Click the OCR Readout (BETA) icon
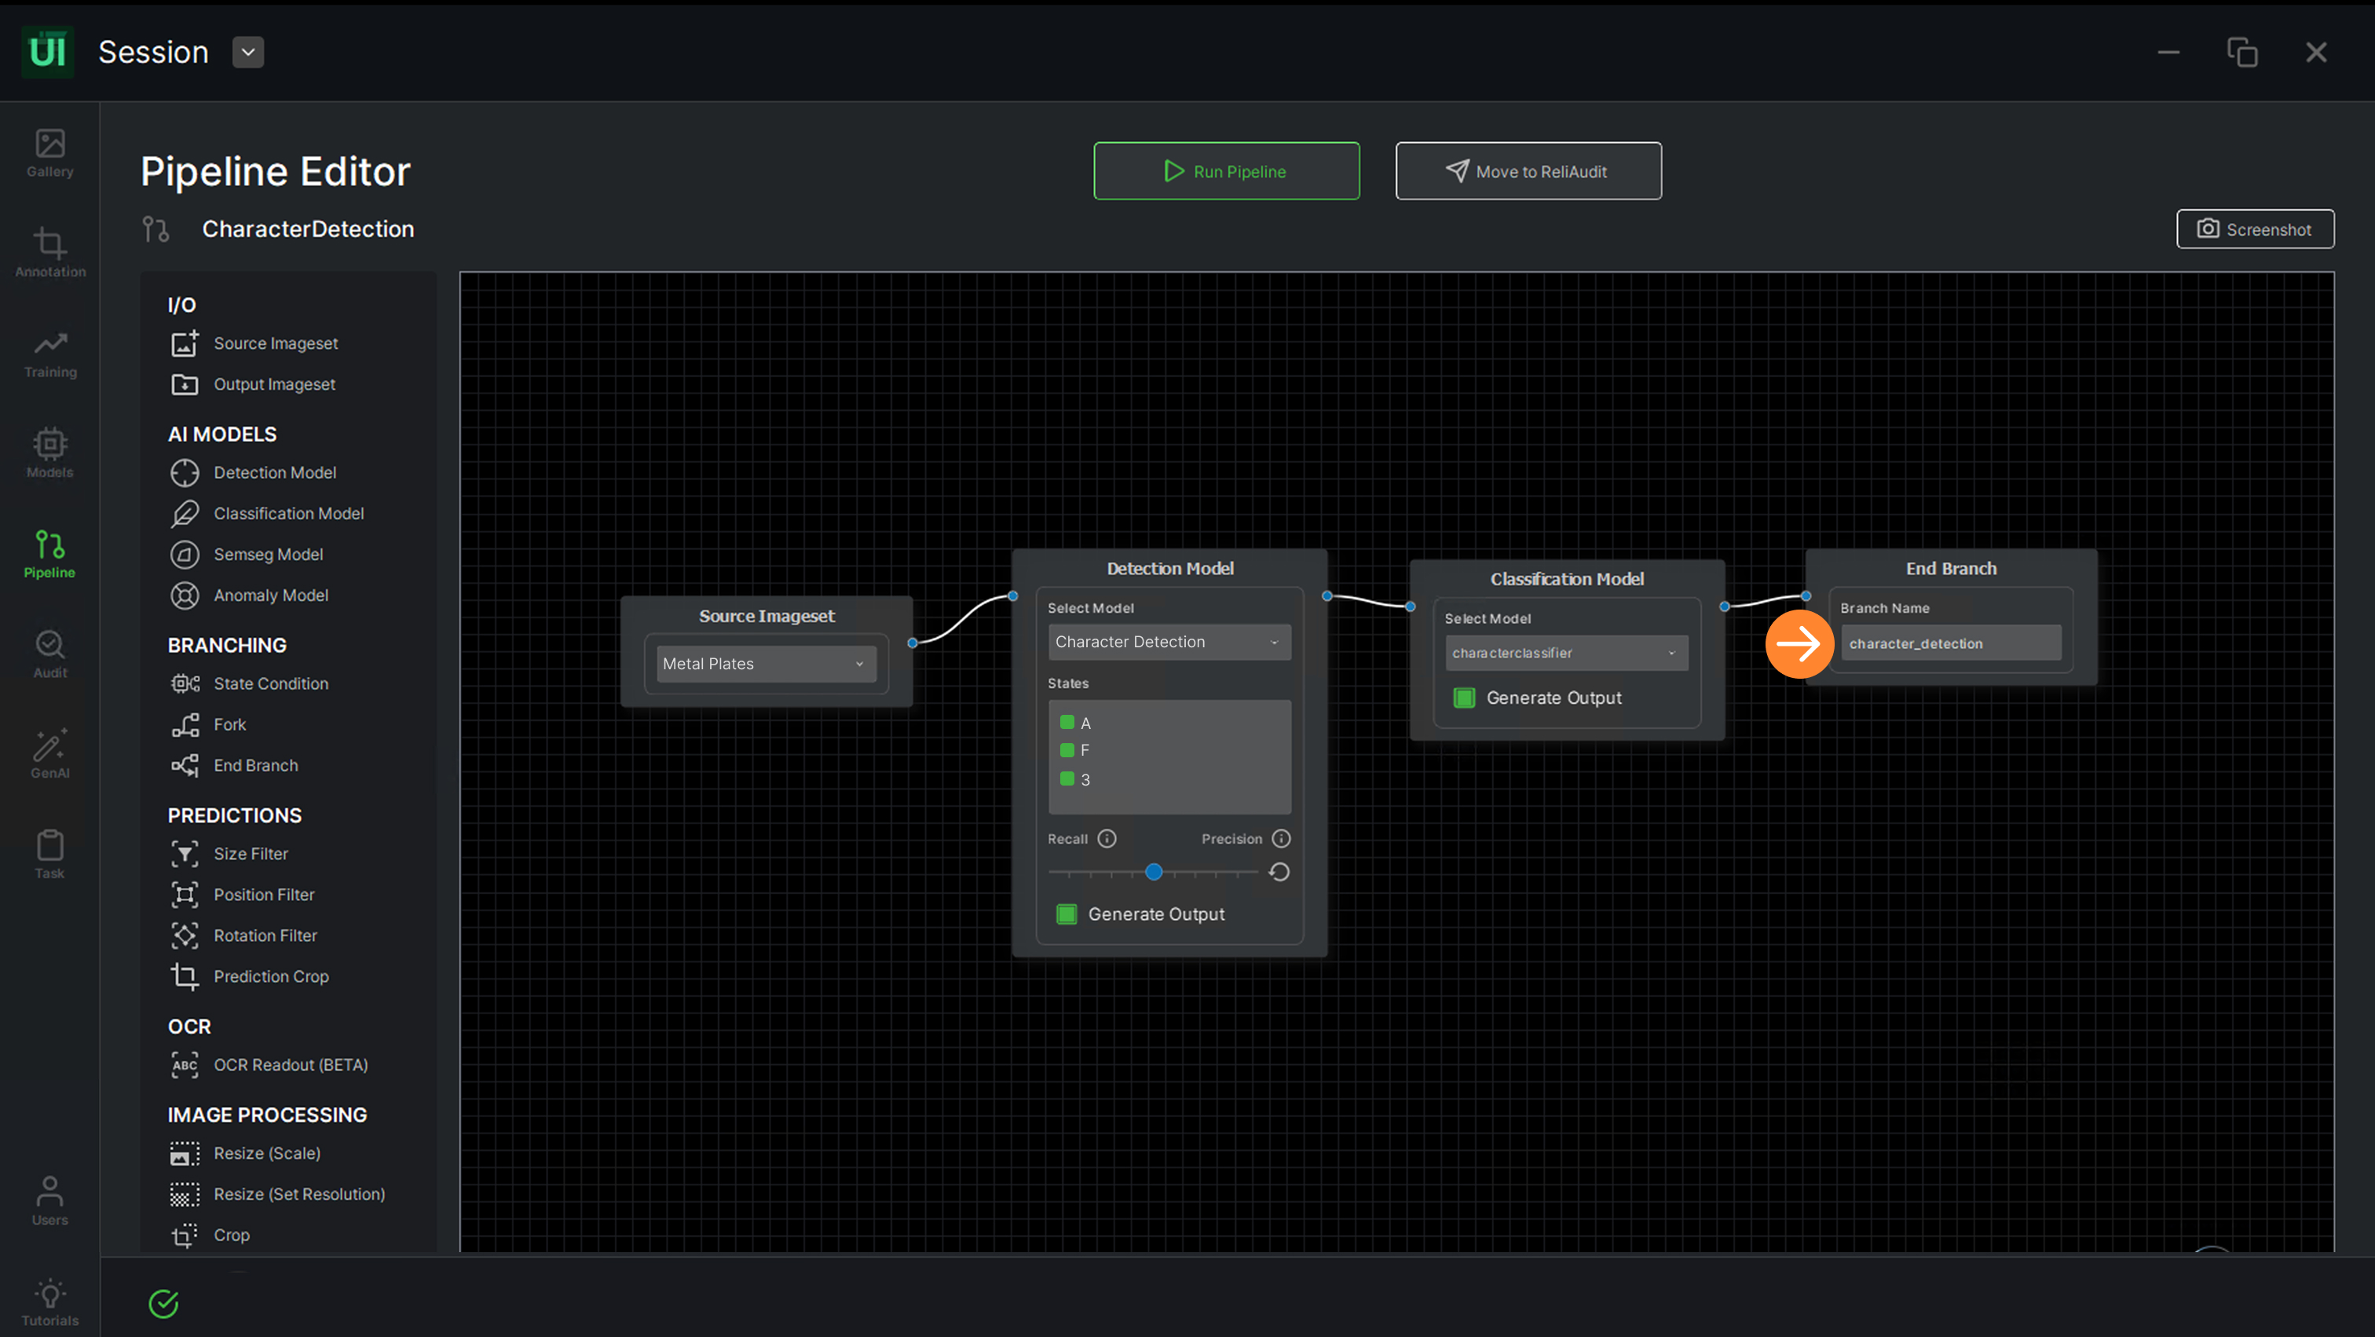The image size is (2375, 1337). [185, 1065]
